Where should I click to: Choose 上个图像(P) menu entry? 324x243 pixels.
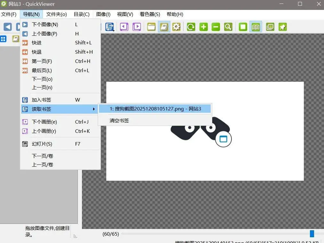click(60, 34)
